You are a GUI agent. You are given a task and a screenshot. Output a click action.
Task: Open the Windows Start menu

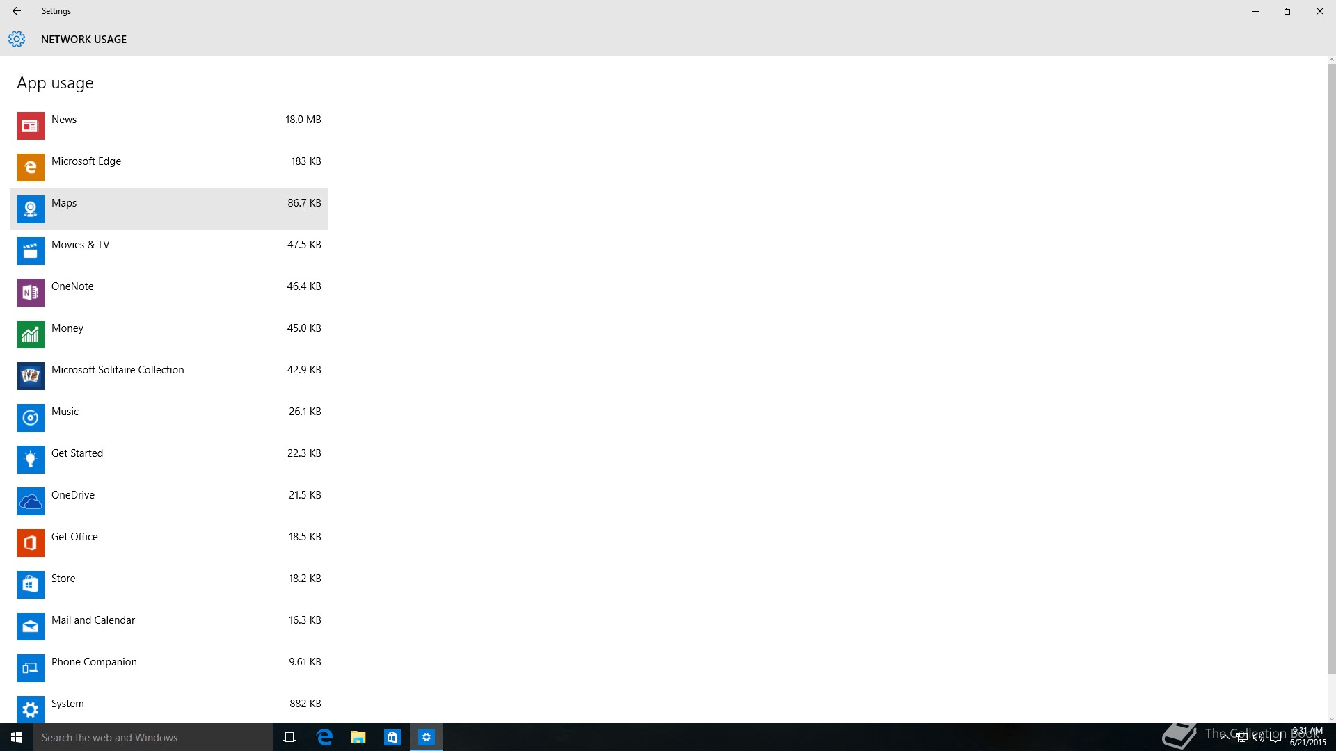[17, 737]
